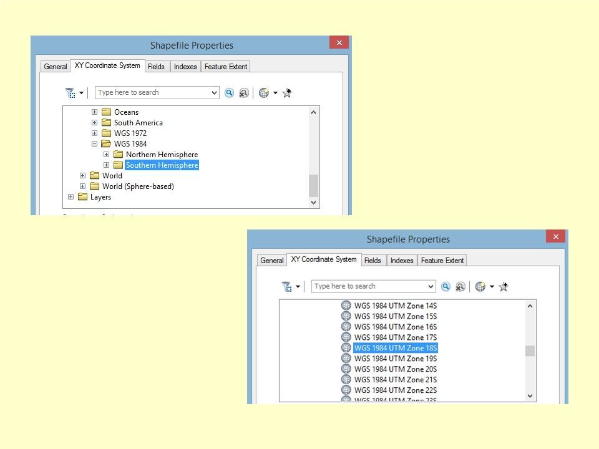599x449 pixels.
Task: Click Northern Hemisphere folder icon
Action: 119,154
